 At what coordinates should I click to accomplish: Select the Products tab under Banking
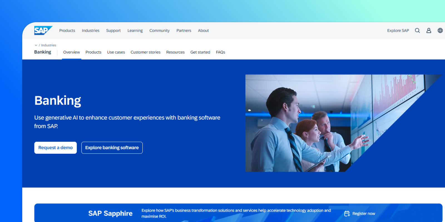[x=93, y=52]
